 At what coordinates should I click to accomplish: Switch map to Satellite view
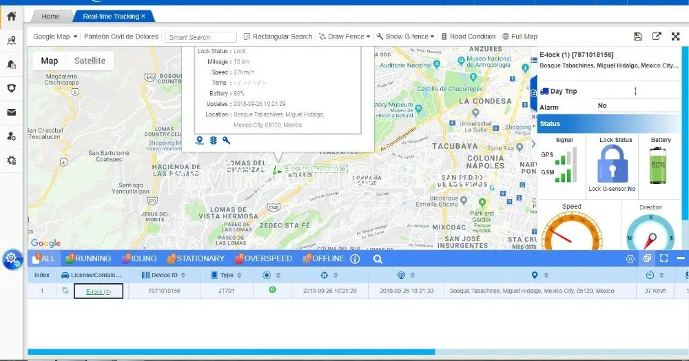point(90,61)
